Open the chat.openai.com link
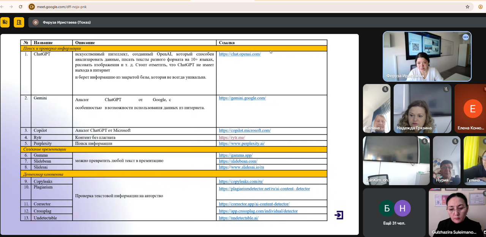Screen dimensions: 486x237 point(240,54)
